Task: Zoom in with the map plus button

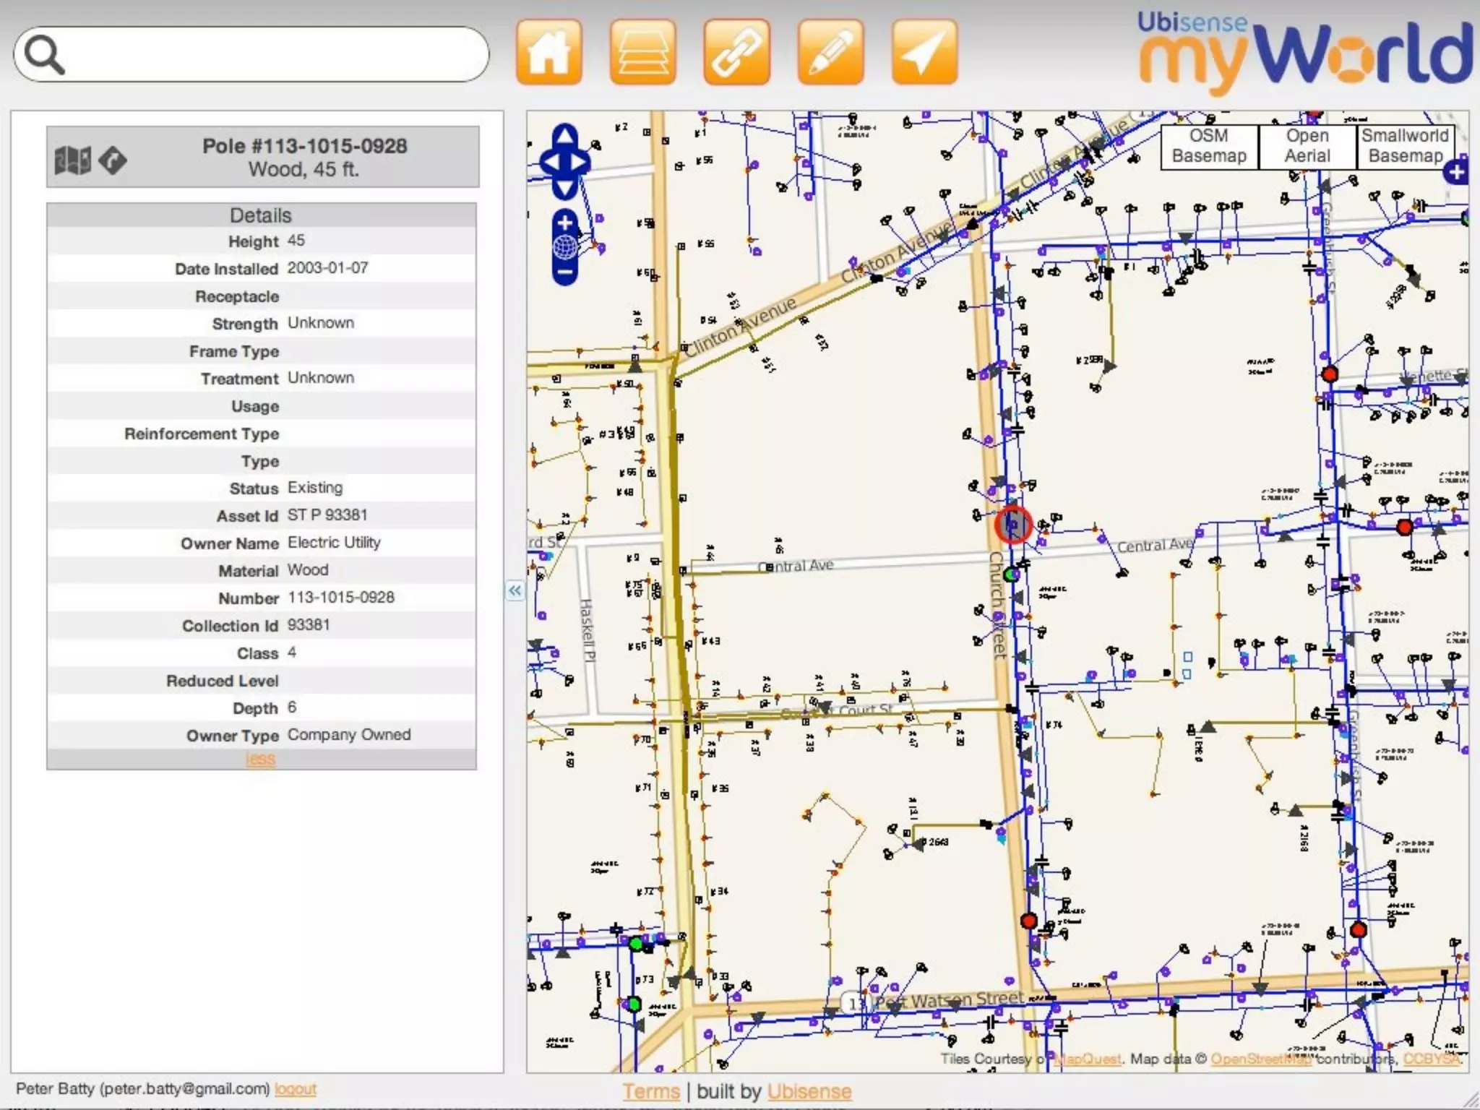Action: click(565, 223)
